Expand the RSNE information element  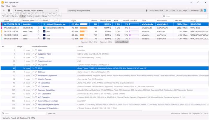[x=33, y=68]
